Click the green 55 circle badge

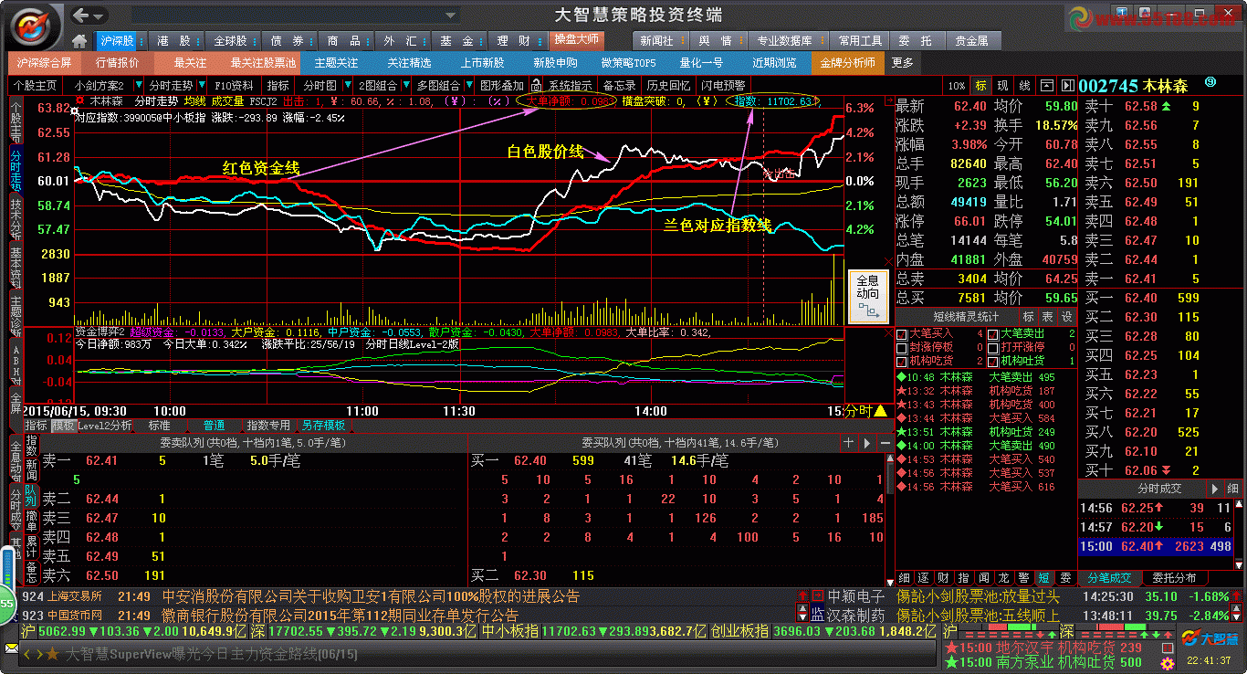pos(7,604)
